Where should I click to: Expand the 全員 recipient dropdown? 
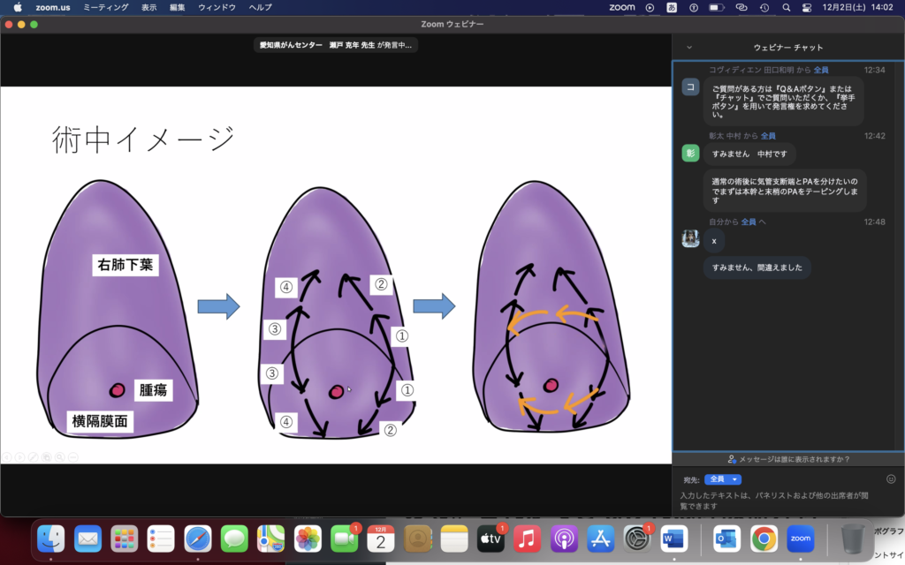point(722,479)
